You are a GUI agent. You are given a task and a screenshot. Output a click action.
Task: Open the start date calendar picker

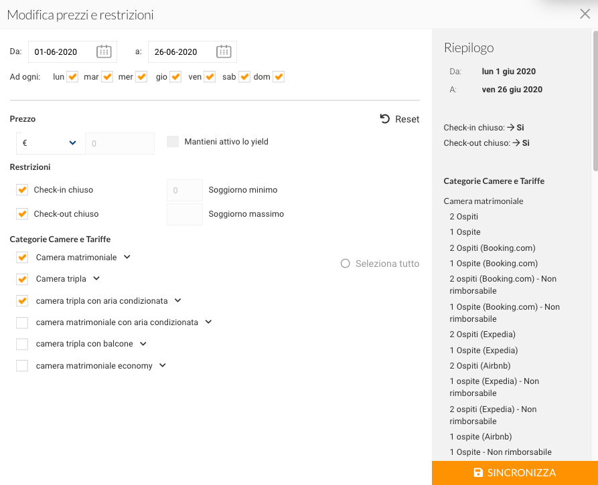click(104, 52)
